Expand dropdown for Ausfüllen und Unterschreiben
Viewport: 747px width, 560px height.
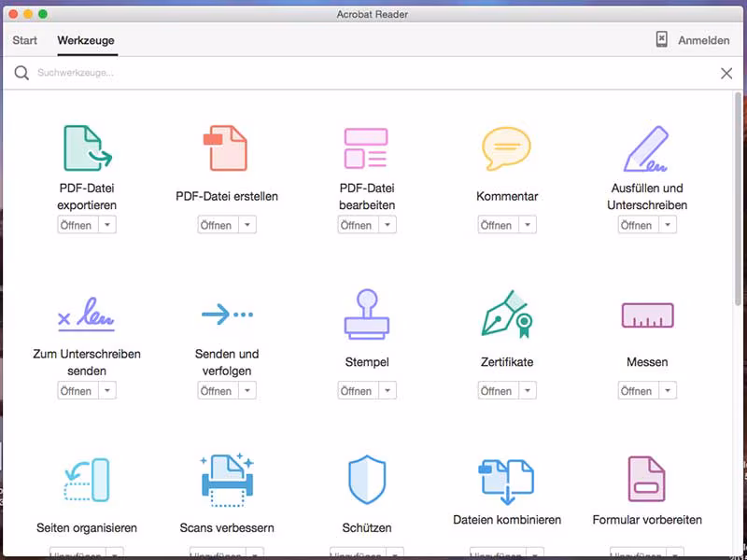pyautogui.click(x=668, y=225)
